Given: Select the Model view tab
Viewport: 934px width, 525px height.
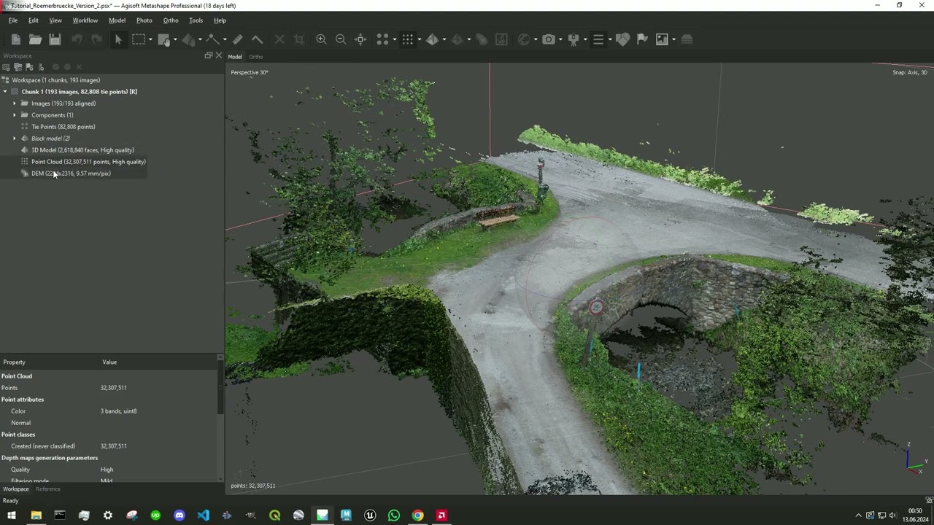Looking at the screenshot, I should point(235,57).
